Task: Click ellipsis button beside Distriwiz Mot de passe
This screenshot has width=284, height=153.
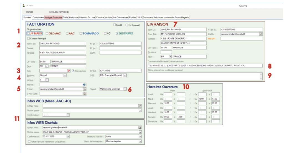Action: pyautogui.click(x=140, y=132)
